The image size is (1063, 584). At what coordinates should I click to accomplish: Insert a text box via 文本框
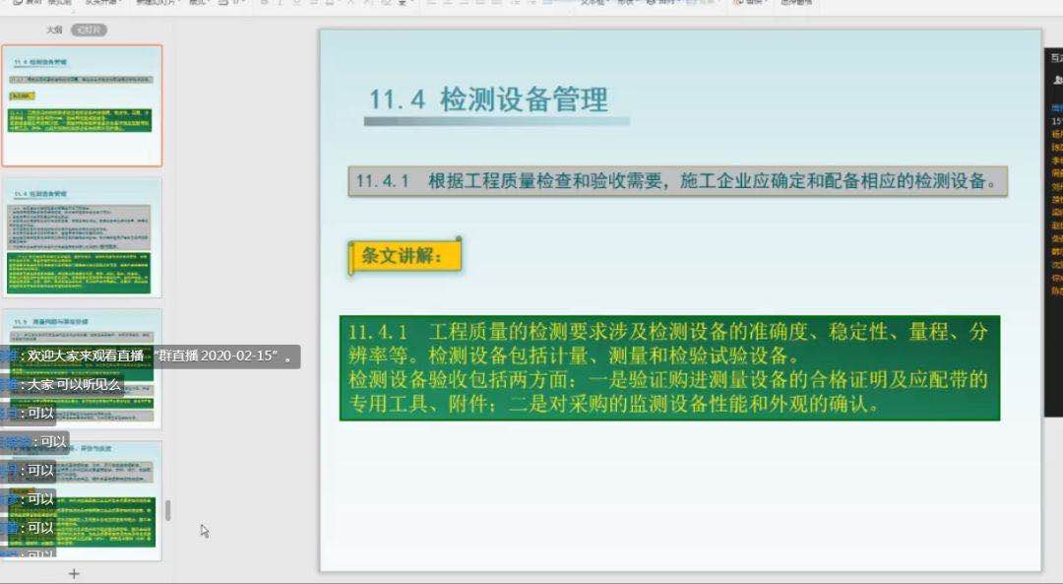click(594, 3)
